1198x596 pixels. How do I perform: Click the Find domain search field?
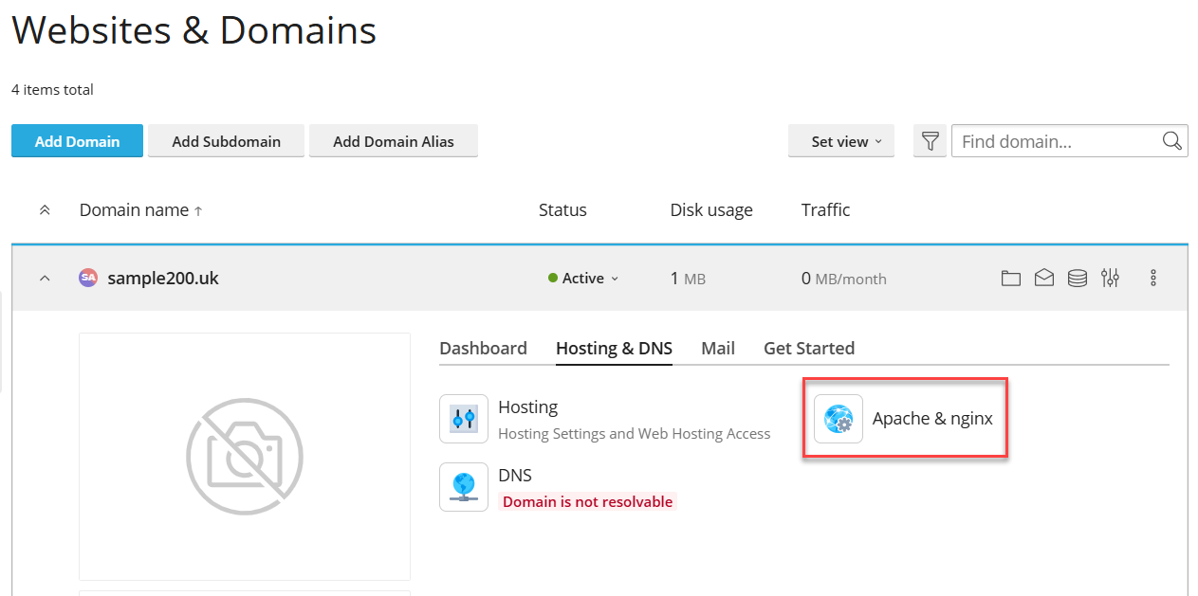click(1057, 141)
